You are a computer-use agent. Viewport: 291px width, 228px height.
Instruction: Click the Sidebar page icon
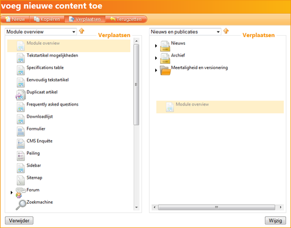pyautogui.click(x=21, y=168)
